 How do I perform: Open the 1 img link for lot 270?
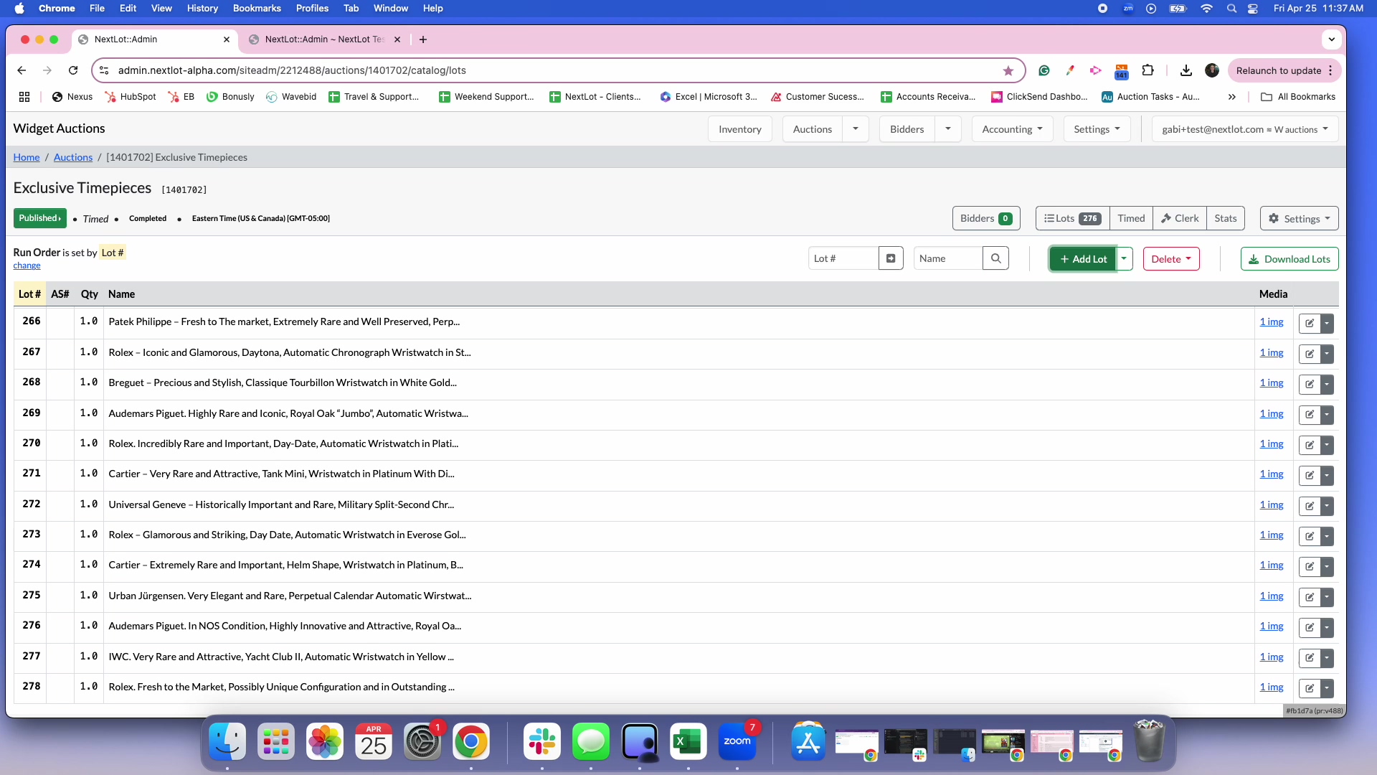pos(1272,443)
